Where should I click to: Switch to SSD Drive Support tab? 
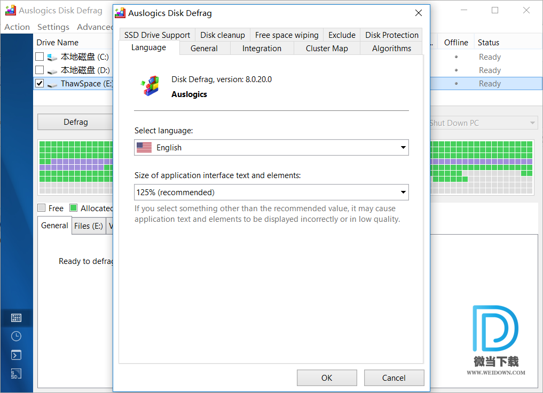click(157, 35)
